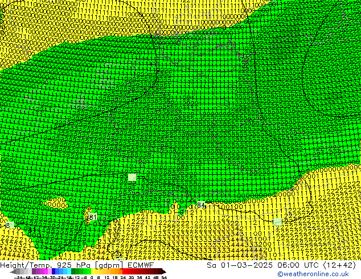Open the weatheronline.co.uk copyright link
The width and height of the screenshot is (361, 279).
click(x=313, y=274)
